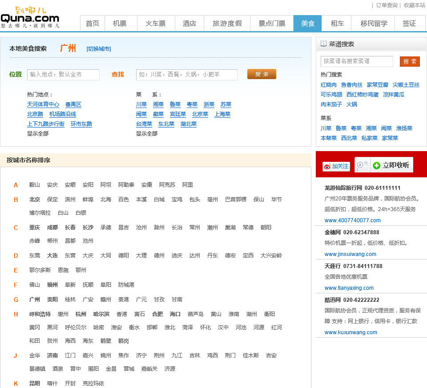Open the www.jinsuiwang.com ad link
The height and width of the screenshot is (388, 427).
pyautogui.click(x=350, y=254)
